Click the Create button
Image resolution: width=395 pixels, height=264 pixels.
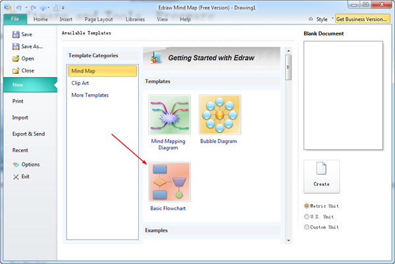321,176
